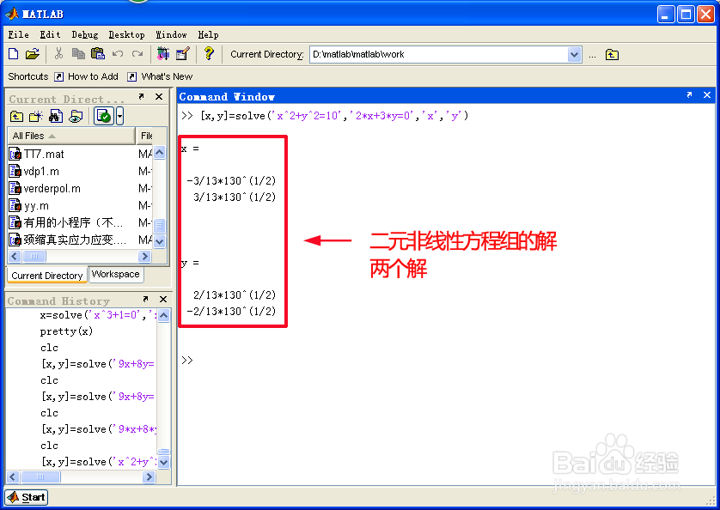This screenshot has width=720, height=510.
Task: Undock the Current Directory panel
Action: click(142, 96)
